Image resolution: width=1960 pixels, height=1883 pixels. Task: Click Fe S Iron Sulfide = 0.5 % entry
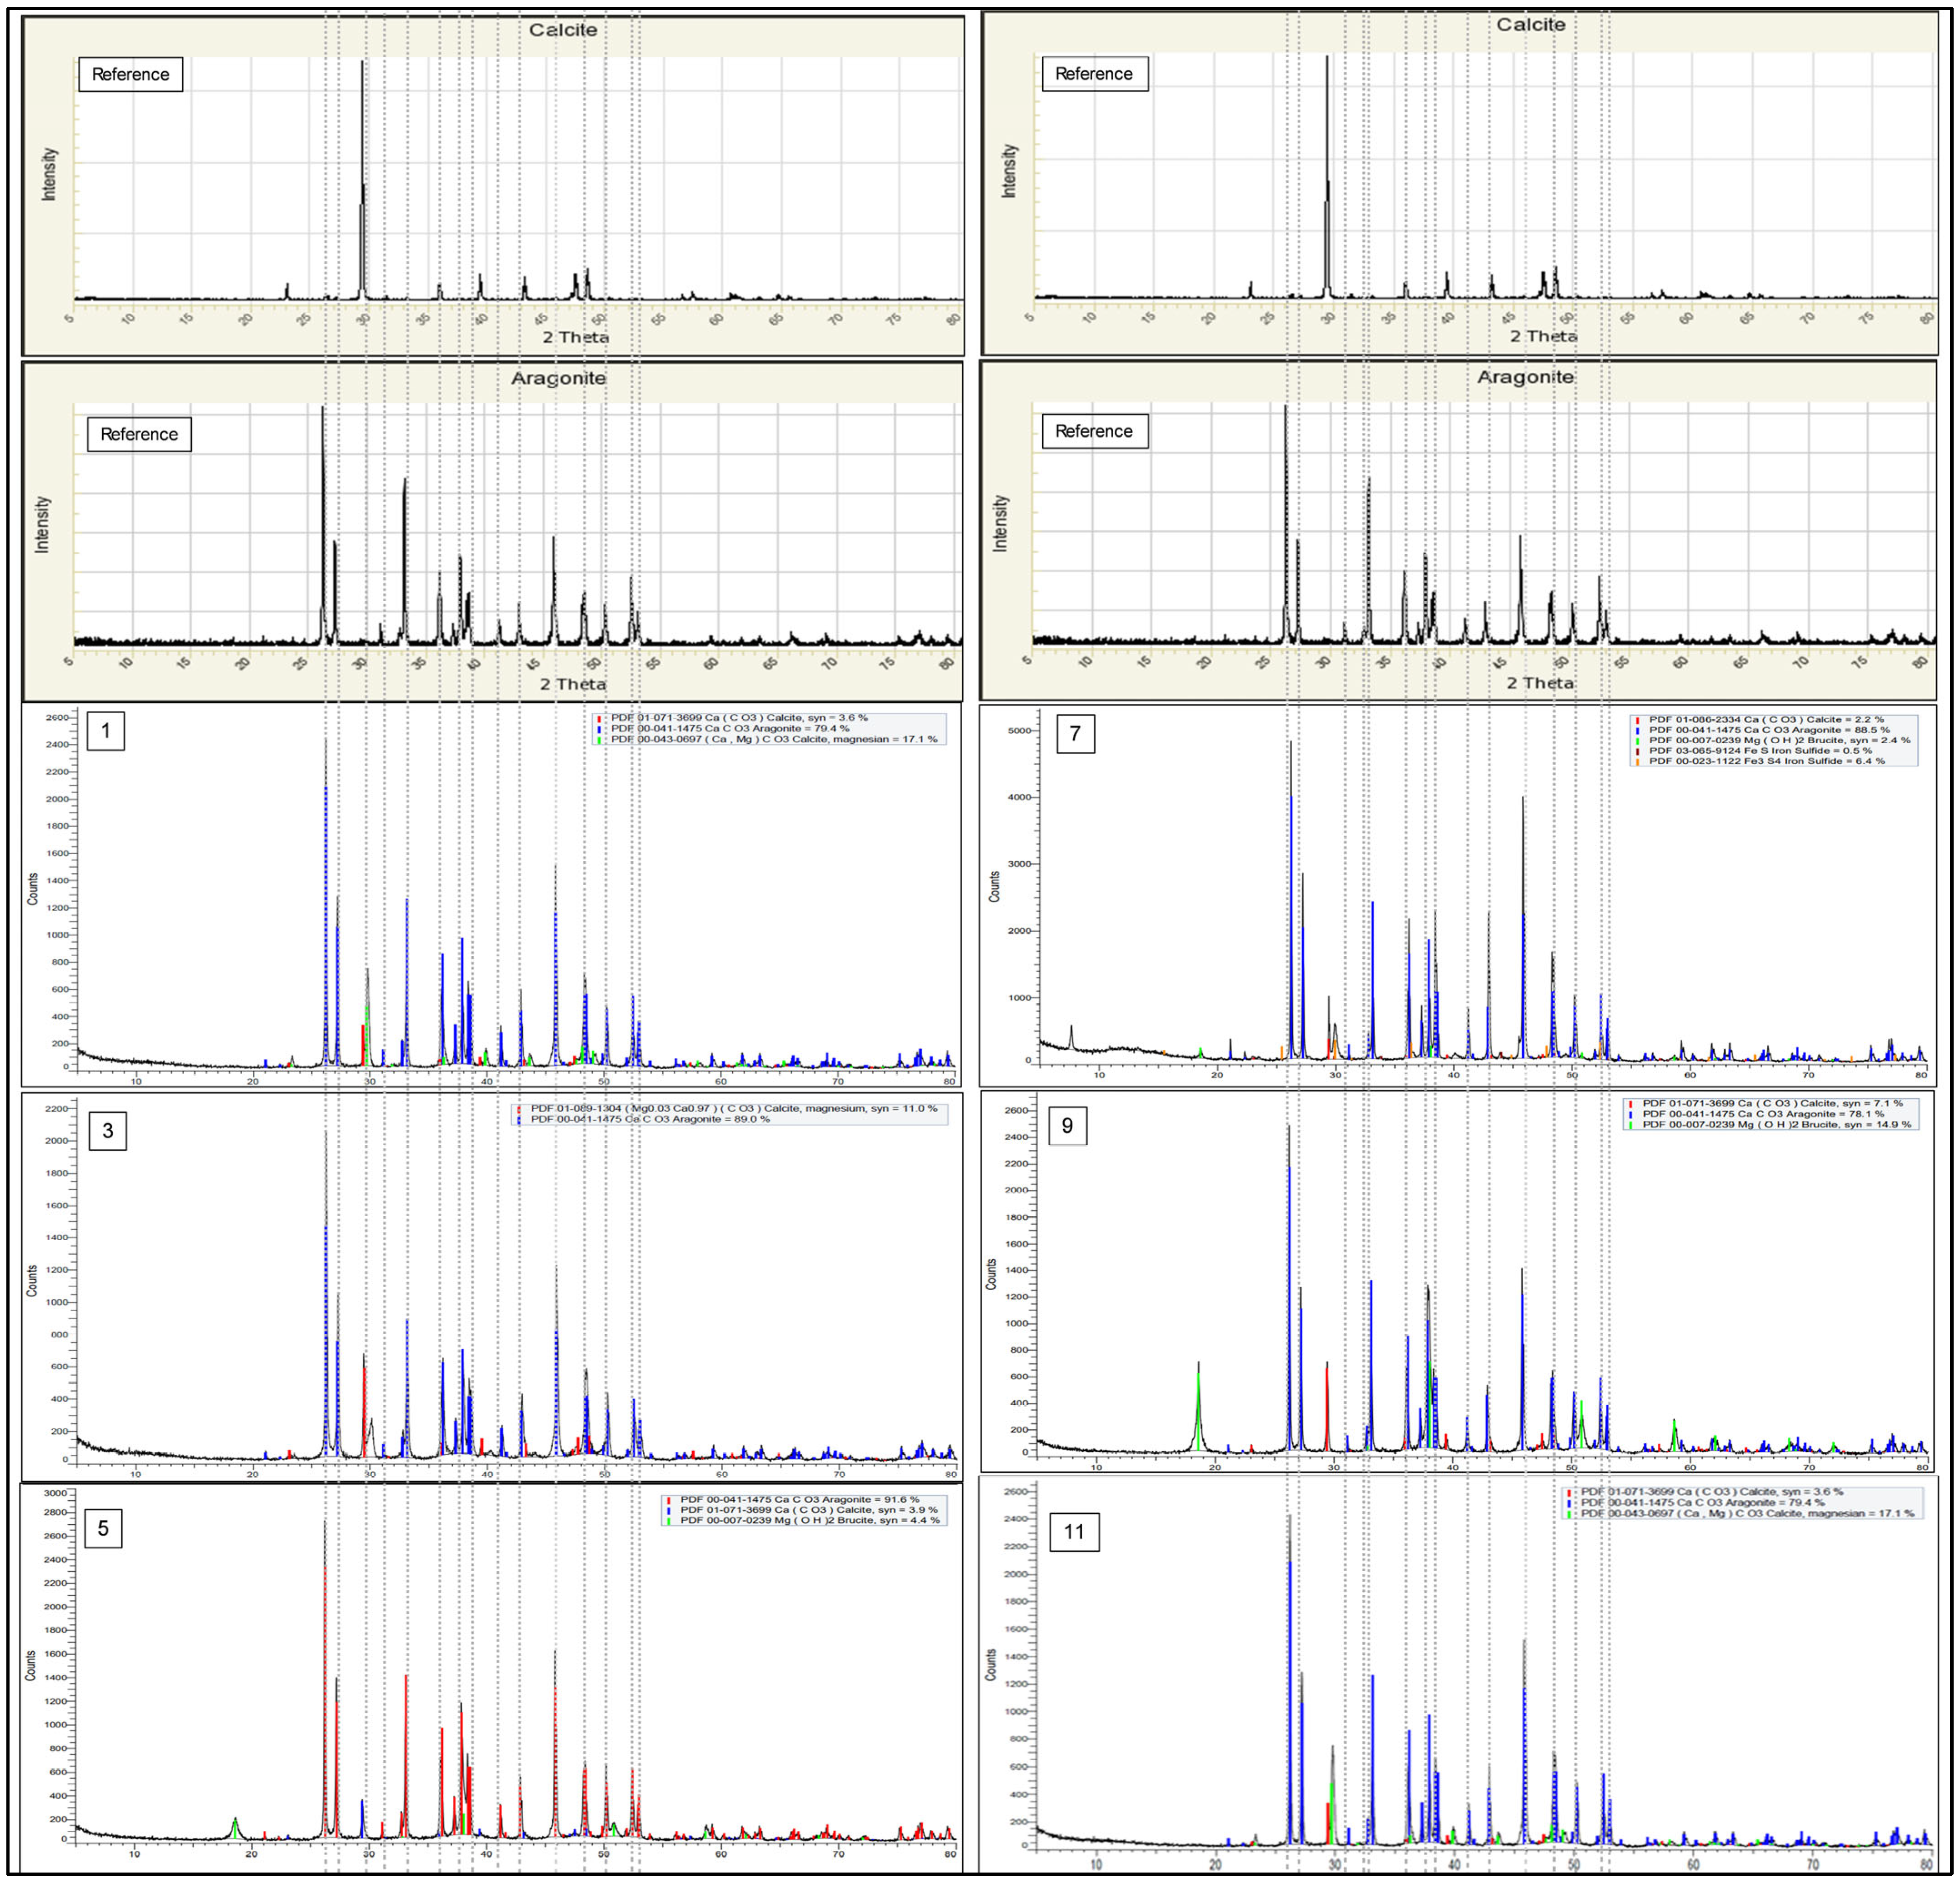(x=1760, y=750)
